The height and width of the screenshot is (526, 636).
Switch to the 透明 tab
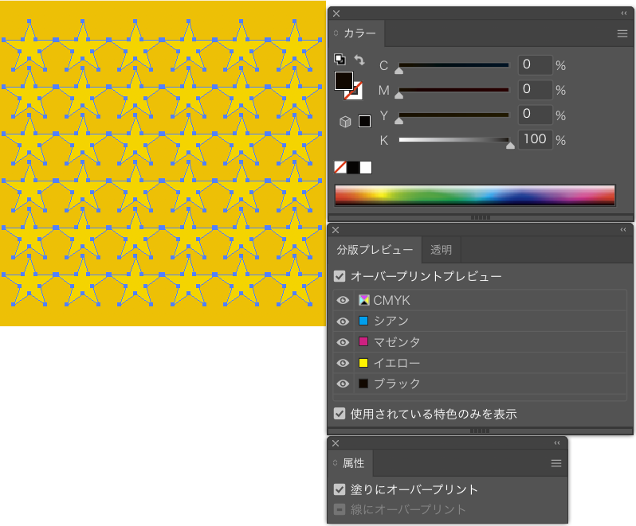click(x=441, y=250)
